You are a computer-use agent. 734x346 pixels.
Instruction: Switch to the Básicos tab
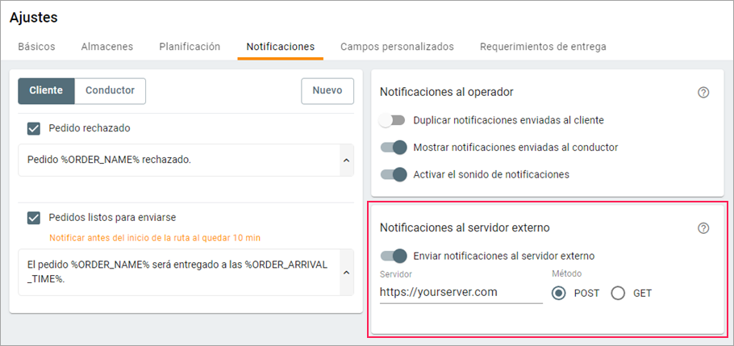36,47
